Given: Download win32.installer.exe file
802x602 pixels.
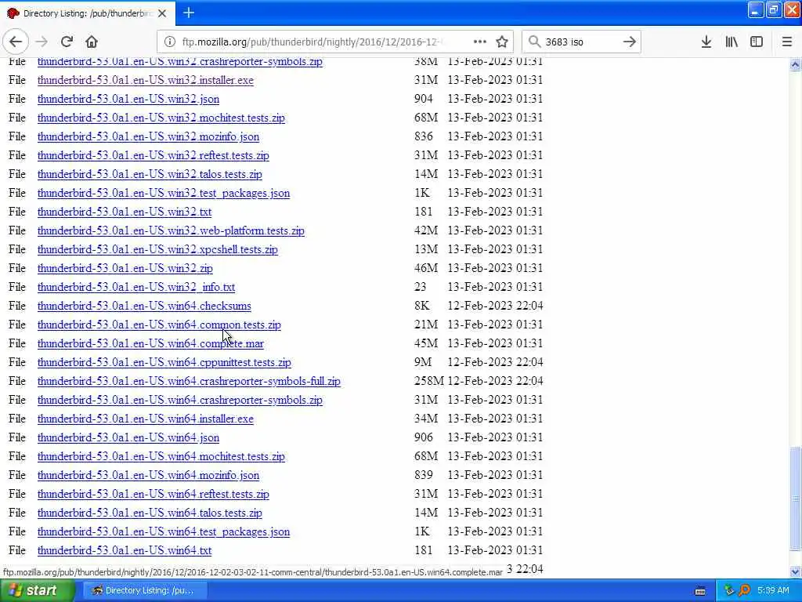Looking at the screenshot, I should click(x=145, y=81).
